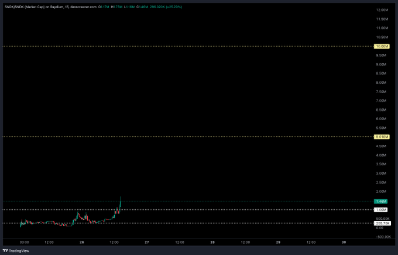The image size is (398, 255).
Task: Click the high value H1.73M
Action: point(116,7)
